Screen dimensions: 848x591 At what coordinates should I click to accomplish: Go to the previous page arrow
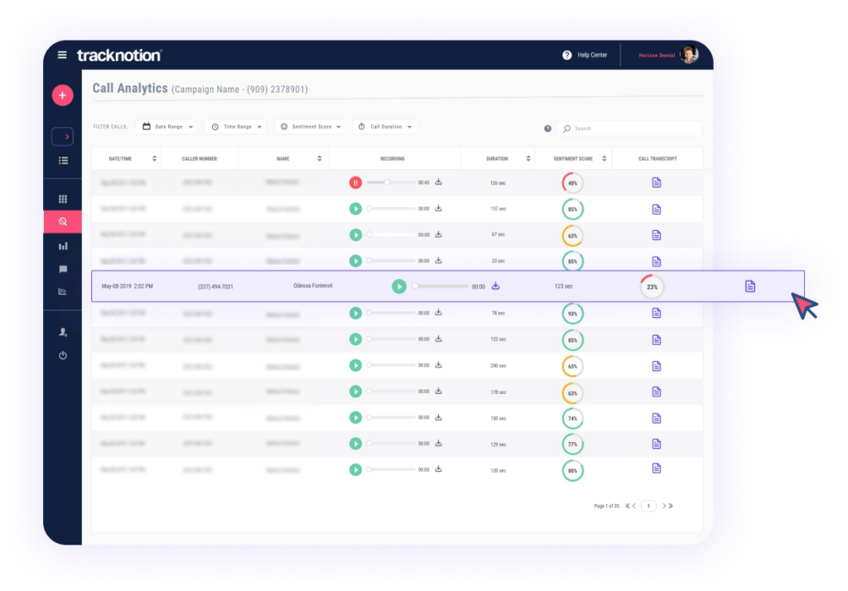click(x=634, y=506)
